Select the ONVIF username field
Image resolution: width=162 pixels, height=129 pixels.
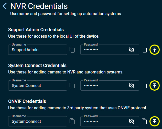click(x=38, y=121)
